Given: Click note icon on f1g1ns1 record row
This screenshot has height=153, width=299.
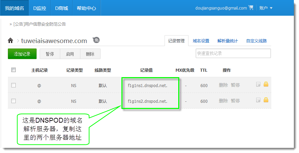Looking at the screenshot, I should tap(258, 85).
